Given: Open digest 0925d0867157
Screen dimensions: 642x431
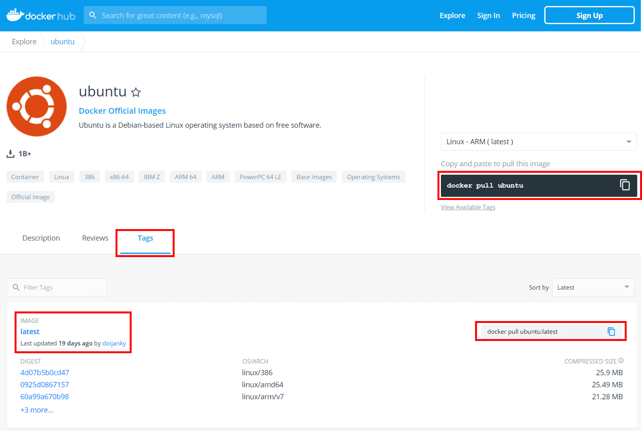Looking at the screenshot, I should [45, 385].
